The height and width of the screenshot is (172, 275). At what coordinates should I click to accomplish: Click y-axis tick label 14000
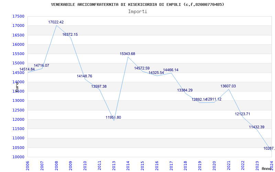[18, 82]
